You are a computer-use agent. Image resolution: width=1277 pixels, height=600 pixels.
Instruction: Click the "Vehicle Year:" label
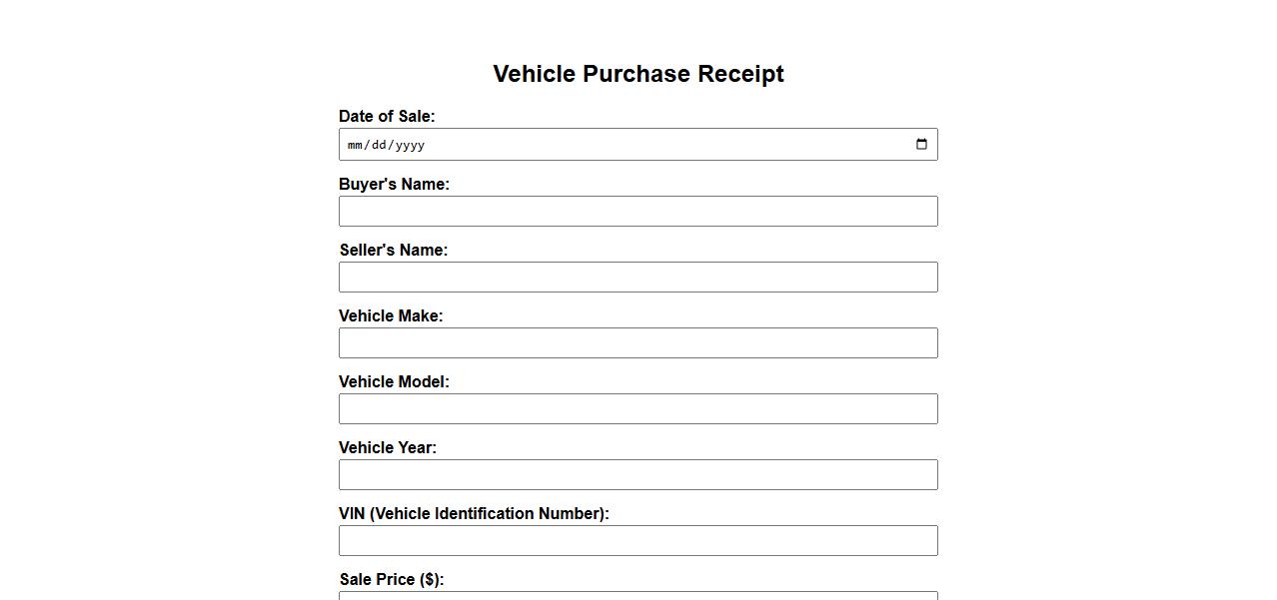(x=388, y=448)
